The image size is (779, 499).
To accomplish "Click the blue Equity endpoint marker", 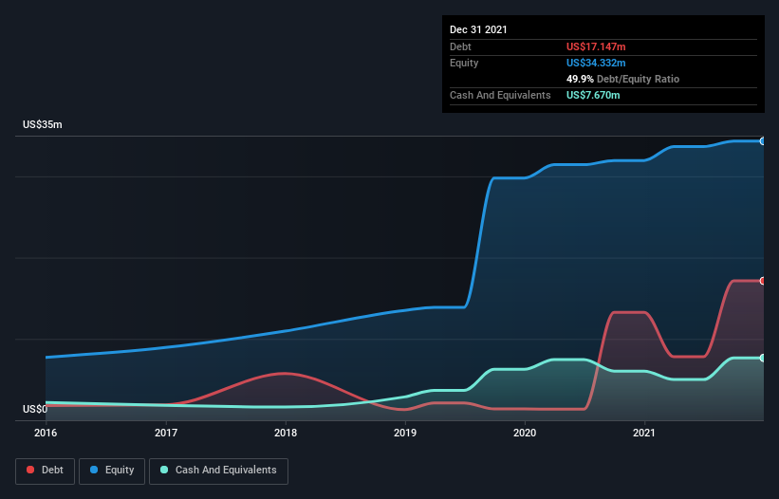I will pos(763,141).
